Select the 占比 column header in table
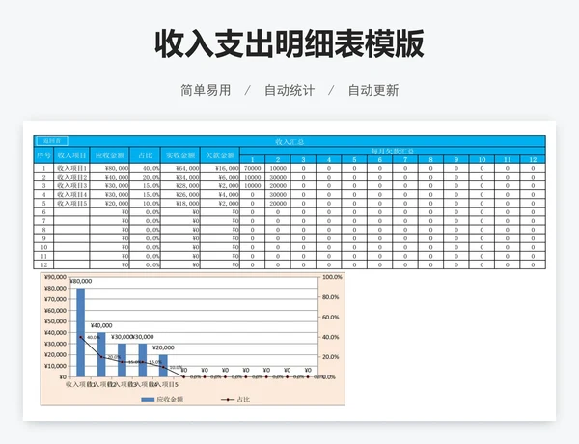 click(145, 155)
